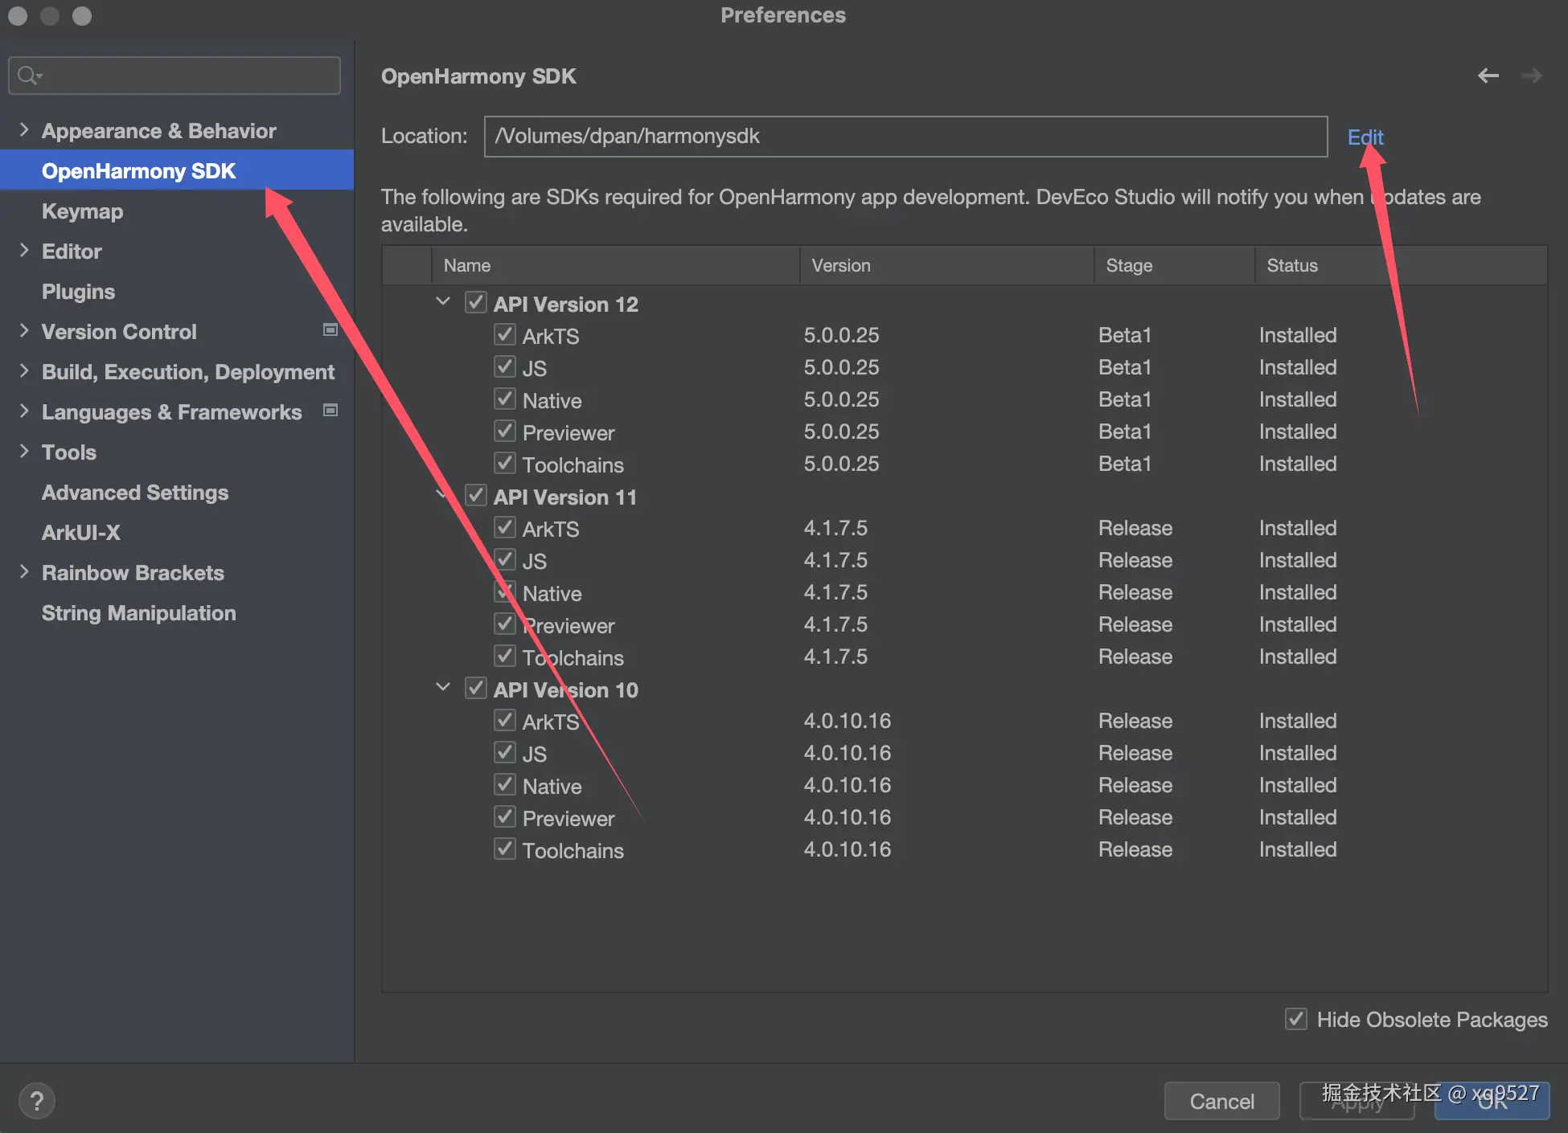Uncheck Toolchains 4.0.10.16 checkbox
The height and width of the screenshot is (1133, 1568).
click(505, 849)
